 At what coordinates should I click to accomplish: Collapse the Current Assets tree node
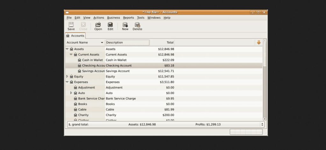[x=71, y=54]
